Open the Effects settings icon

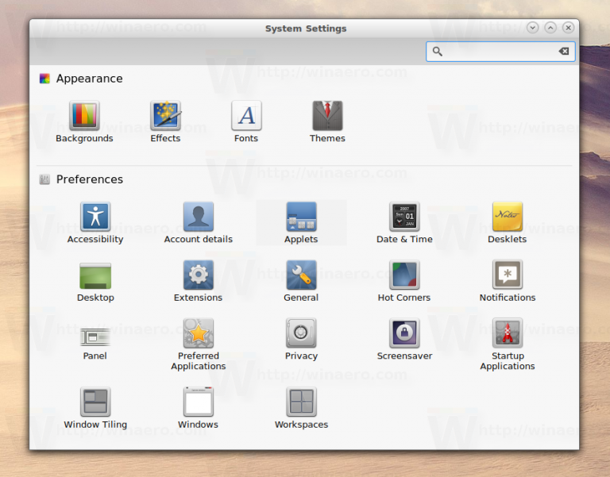(165, 117)
